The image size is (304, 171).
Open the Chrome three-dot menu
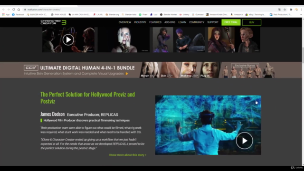pos(301,9)
